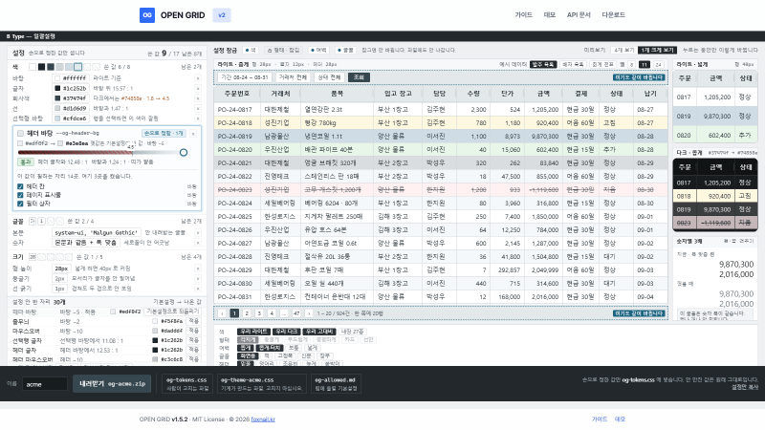
Task: Open the 숫자 font dropdown
Action: pos(85,243)
